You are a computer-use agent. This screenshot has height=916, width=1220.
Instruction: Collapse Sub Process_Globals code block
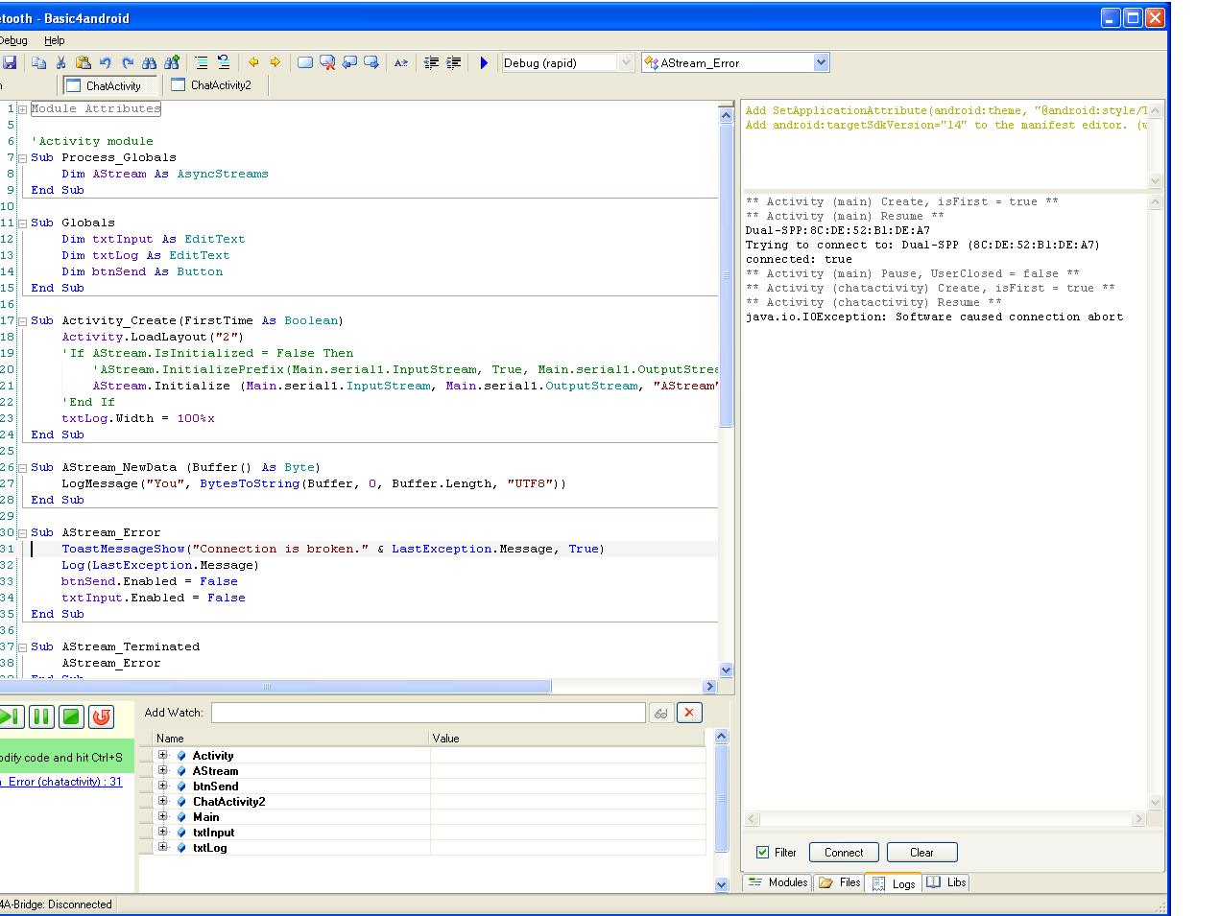point(22,157)
